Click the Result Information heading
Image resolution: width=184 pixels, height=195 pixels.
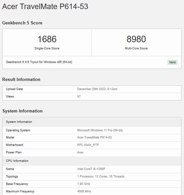[21, 80]
